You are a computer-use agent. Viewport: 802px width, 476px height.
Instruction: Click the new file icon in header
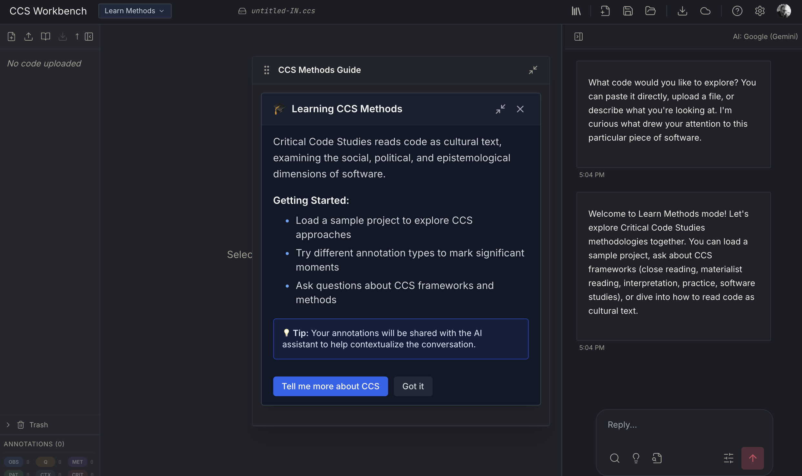point(605,11)
